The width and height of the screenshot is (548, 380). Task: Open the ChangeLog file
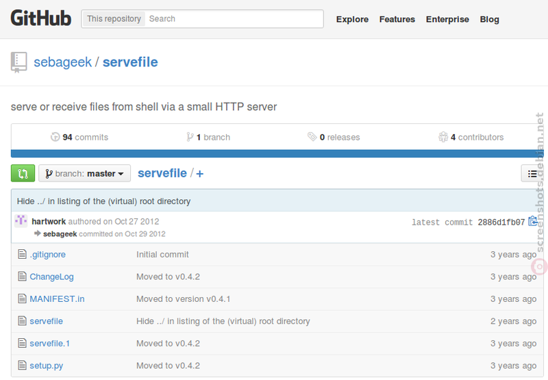(52, 277)
